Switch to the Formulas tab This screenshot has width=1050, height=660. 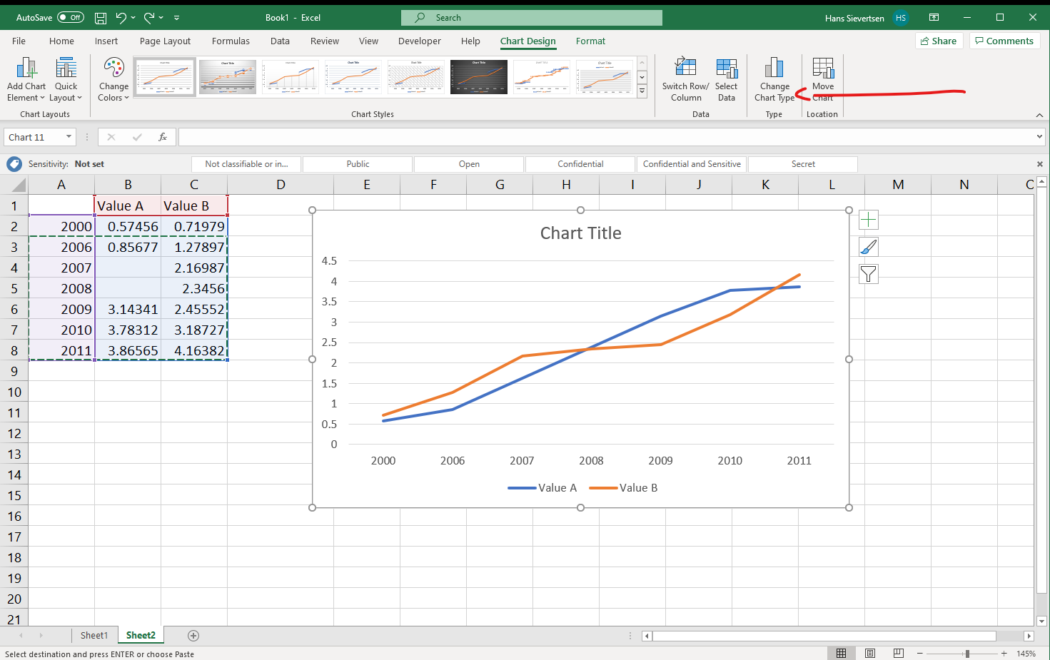click(x=231, y=41)
